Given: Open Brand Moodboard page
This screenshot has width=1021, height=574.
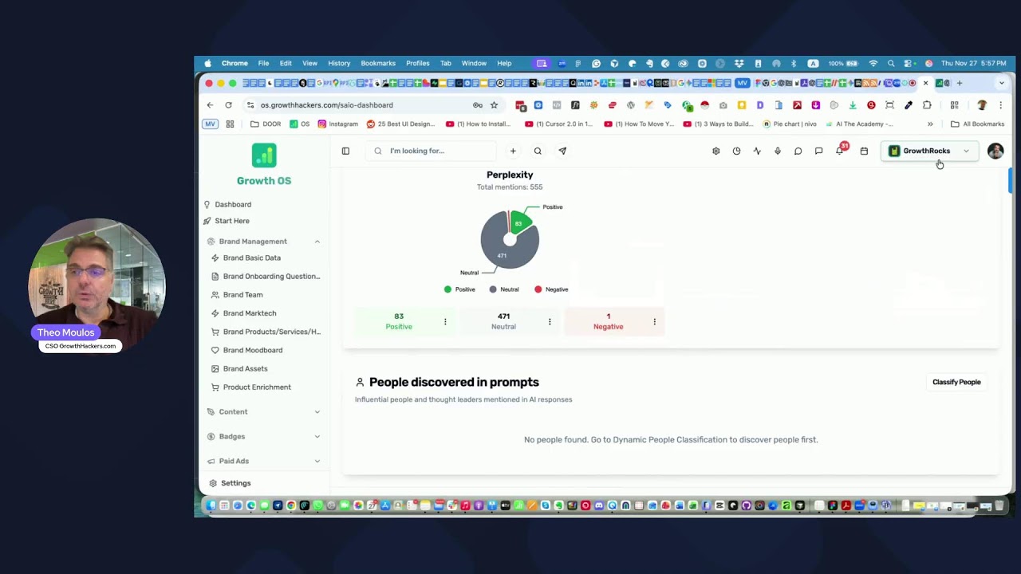Looking at the screenshot, I should tap(252, 350).
